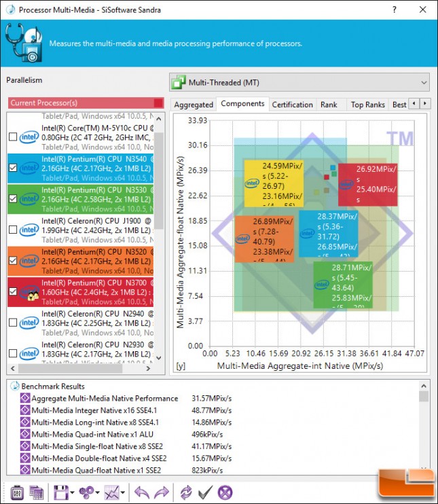Click the blue 28.37MPix/s box in chart

coord(329,234)
